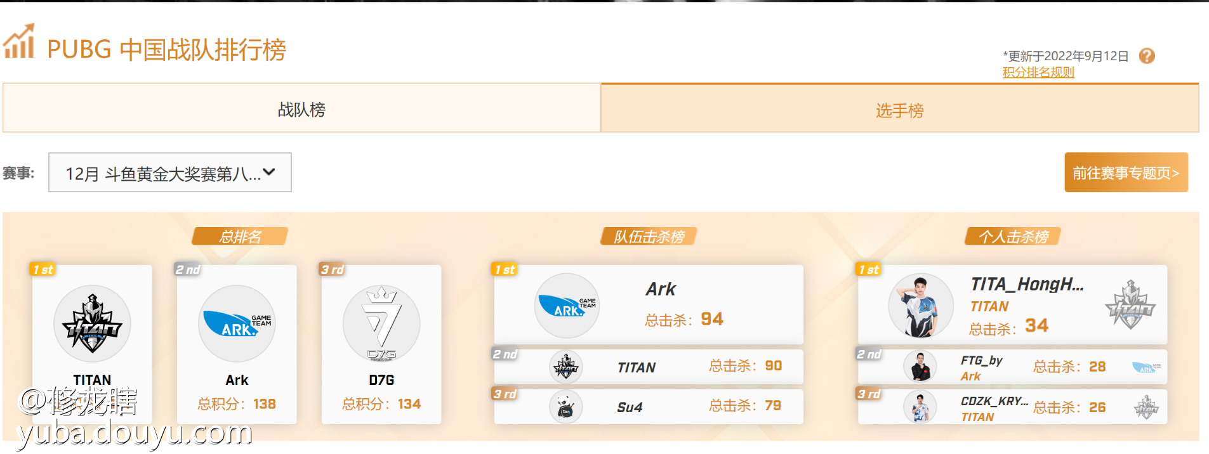Click the D7G team logo in third place
Screen dimensions: 1209x454
(x=381, y=323)
